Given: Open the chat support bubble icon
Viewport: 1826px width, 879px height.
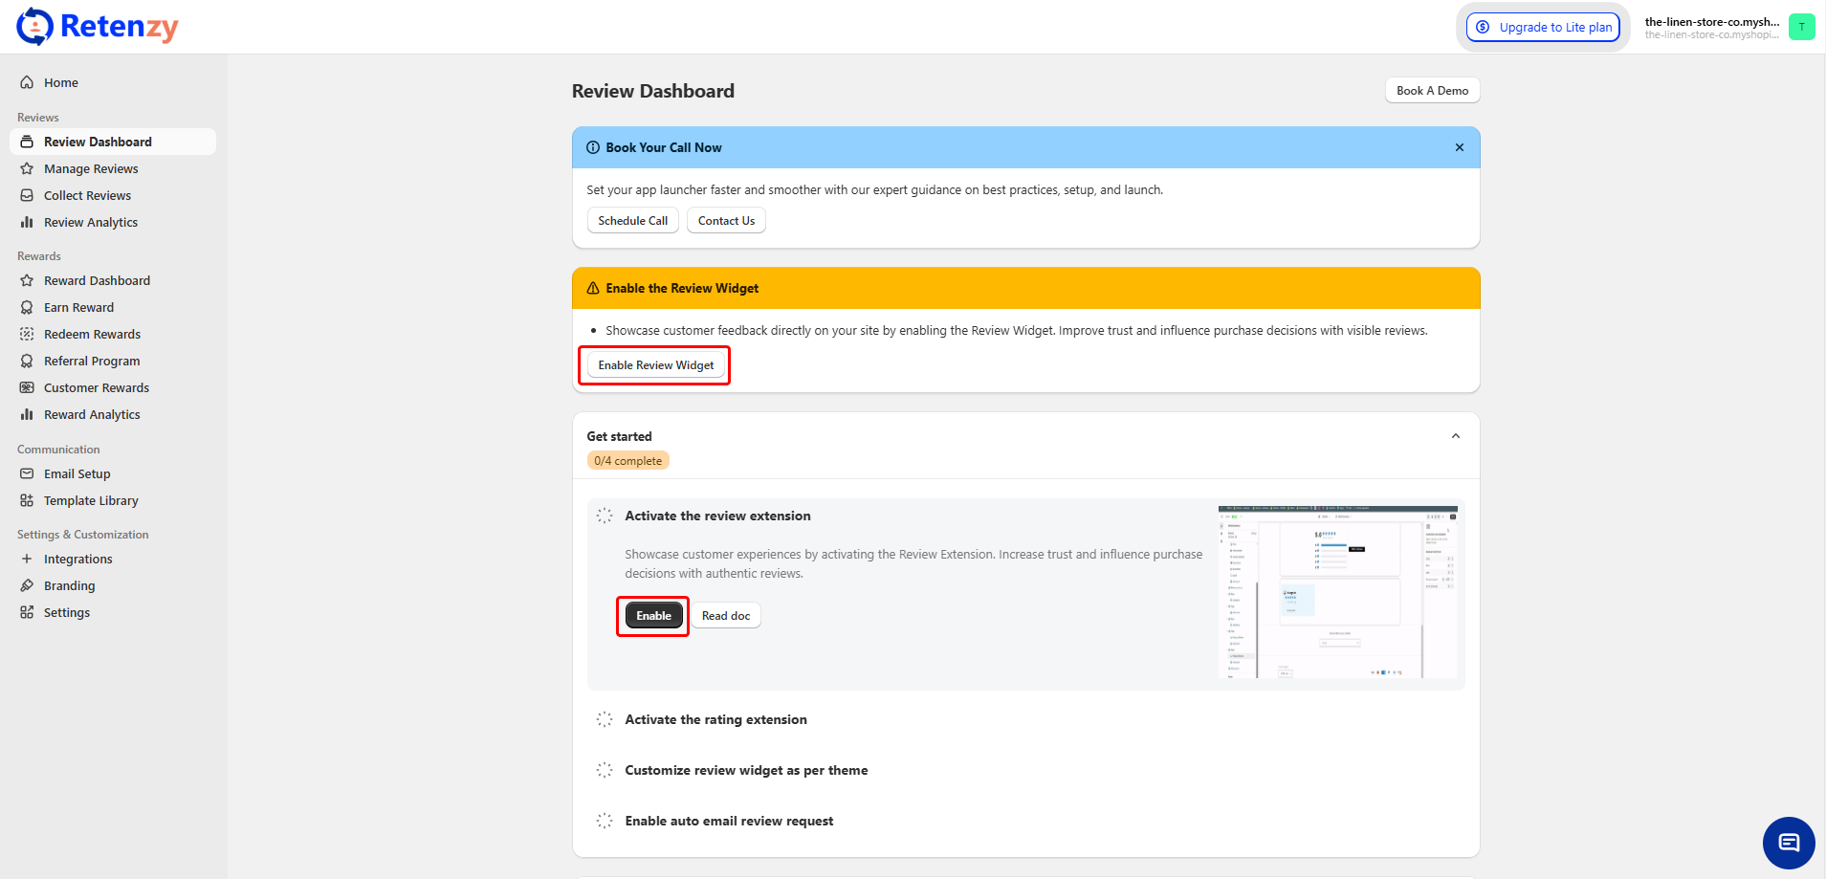Looking at the screenshot, I should [1788, 843].
